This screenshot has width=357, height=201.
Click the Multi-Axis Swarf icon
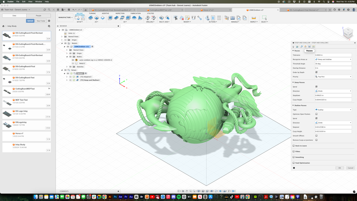click(x=162, y=18)
